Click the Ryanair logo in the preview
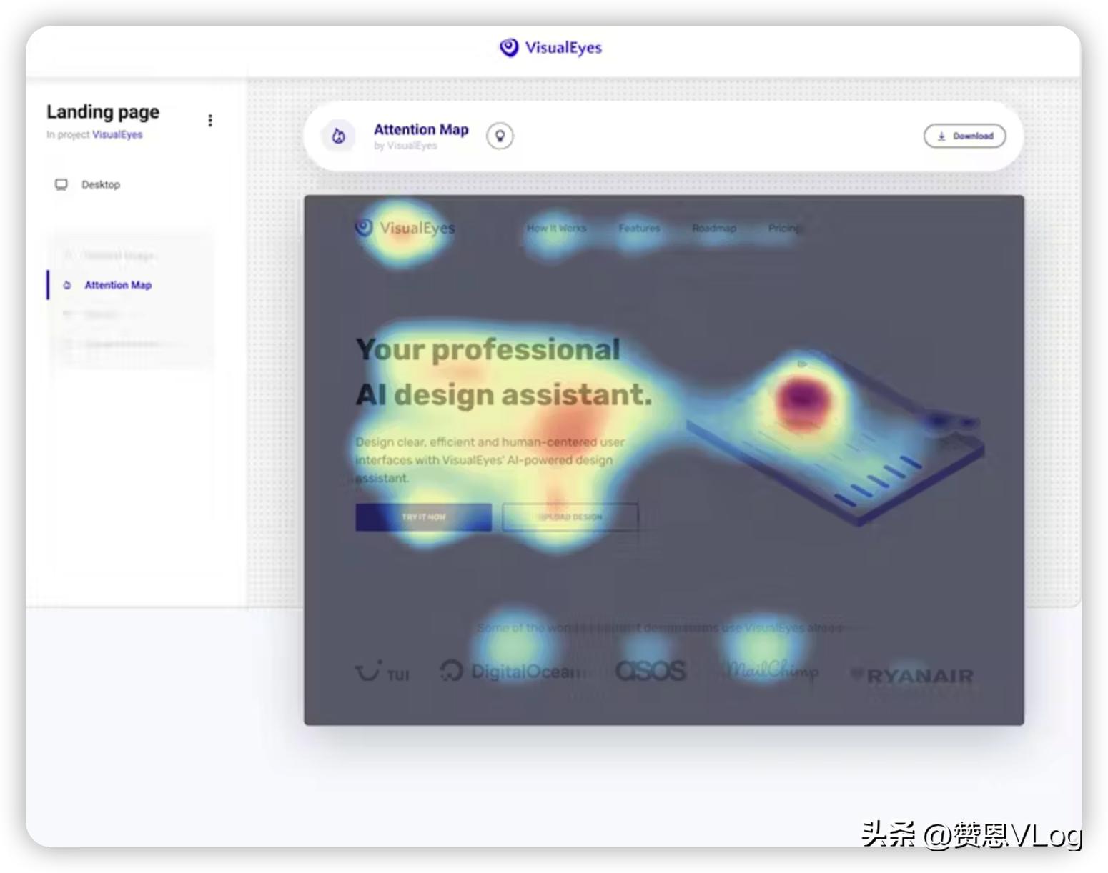This screenshot has height=873, width=1108. click(911, 675)
